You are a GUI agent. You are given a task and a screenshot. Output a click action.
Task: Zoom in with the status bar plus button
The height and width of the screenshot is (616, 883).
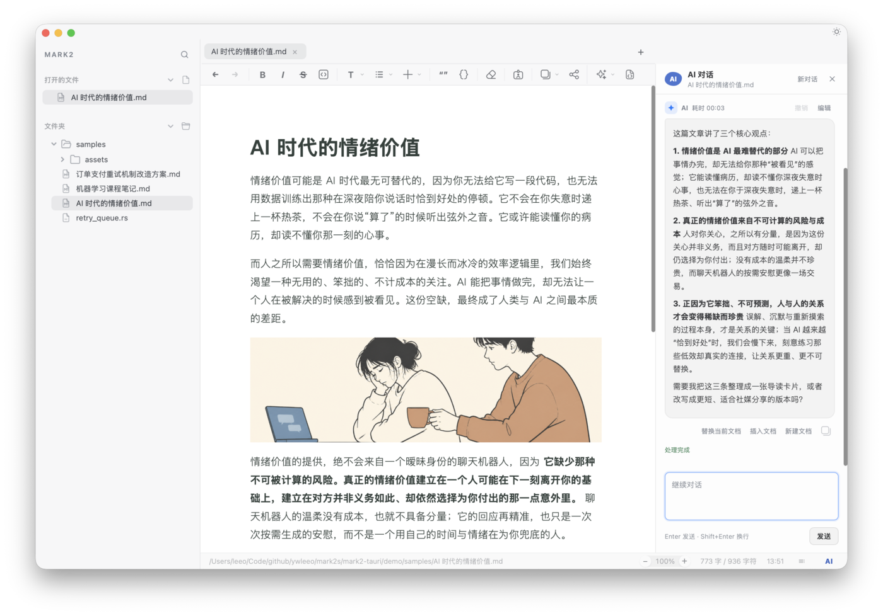(684, 561)
